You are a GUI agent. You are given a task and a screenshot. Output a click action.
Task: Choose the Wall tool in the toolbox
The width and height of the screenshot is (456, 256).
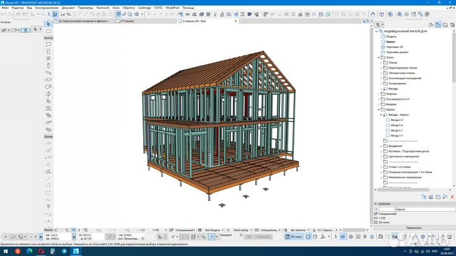(49, 46)
